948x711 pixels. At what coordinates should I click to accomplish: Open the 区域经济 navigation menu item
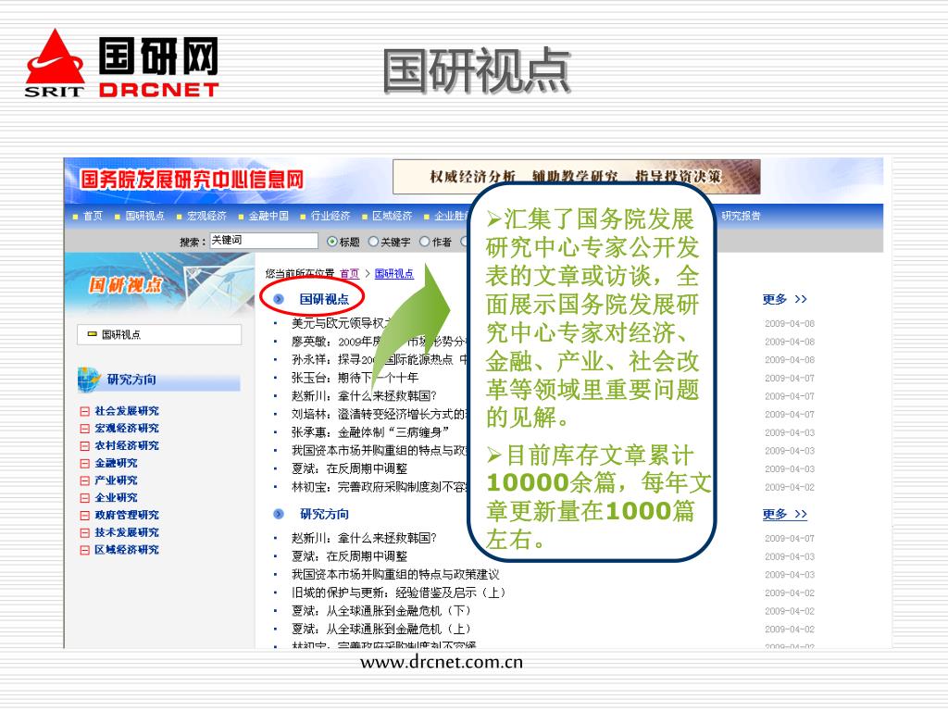392,216
